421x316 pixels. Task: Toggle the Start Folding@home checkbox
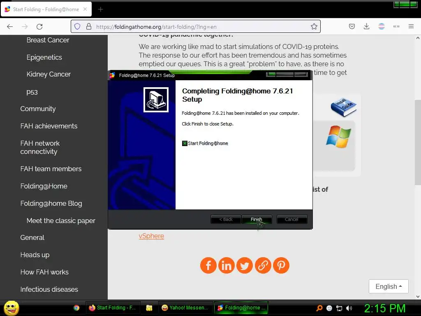185,143
